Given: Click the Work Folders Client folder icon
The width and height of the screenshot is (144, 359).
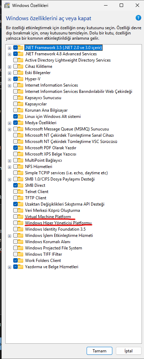Looking at the screenshot, I should coord(21,260).
